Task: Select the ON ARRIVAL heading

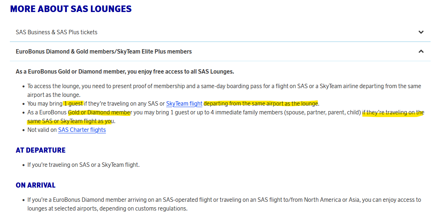Action: 35,185
